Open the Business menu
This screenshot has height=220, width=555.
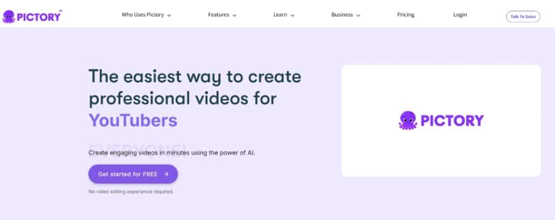[x=342, y=15]
